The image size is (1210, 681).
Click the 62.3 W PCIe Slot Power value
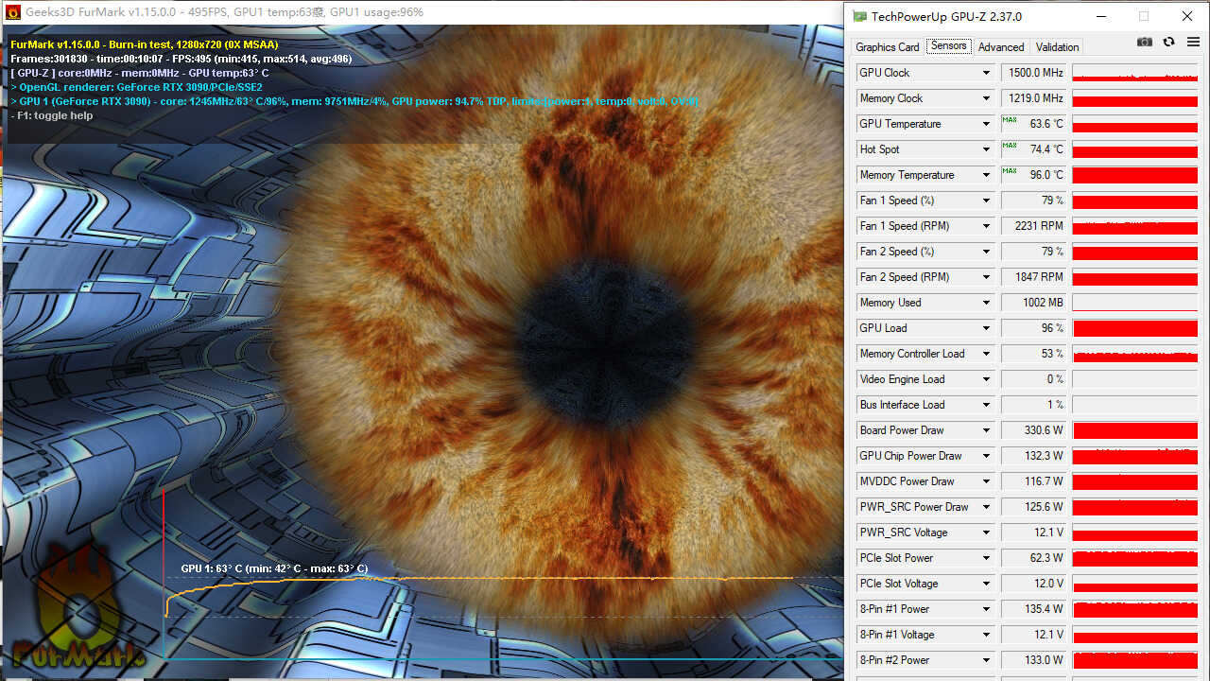[1034, 558]
